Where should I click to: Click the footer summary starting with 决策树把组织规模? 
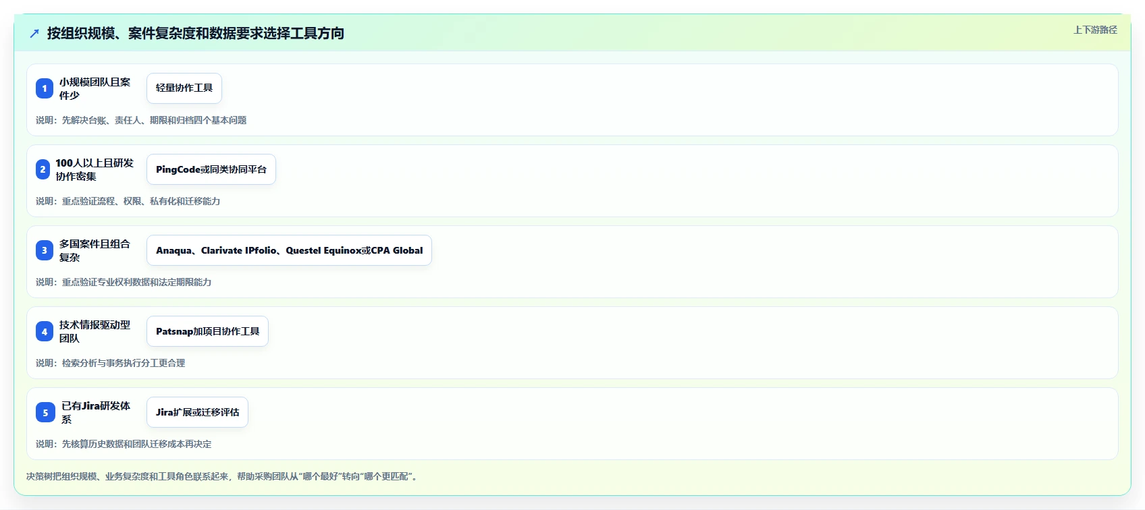(223, 476)
